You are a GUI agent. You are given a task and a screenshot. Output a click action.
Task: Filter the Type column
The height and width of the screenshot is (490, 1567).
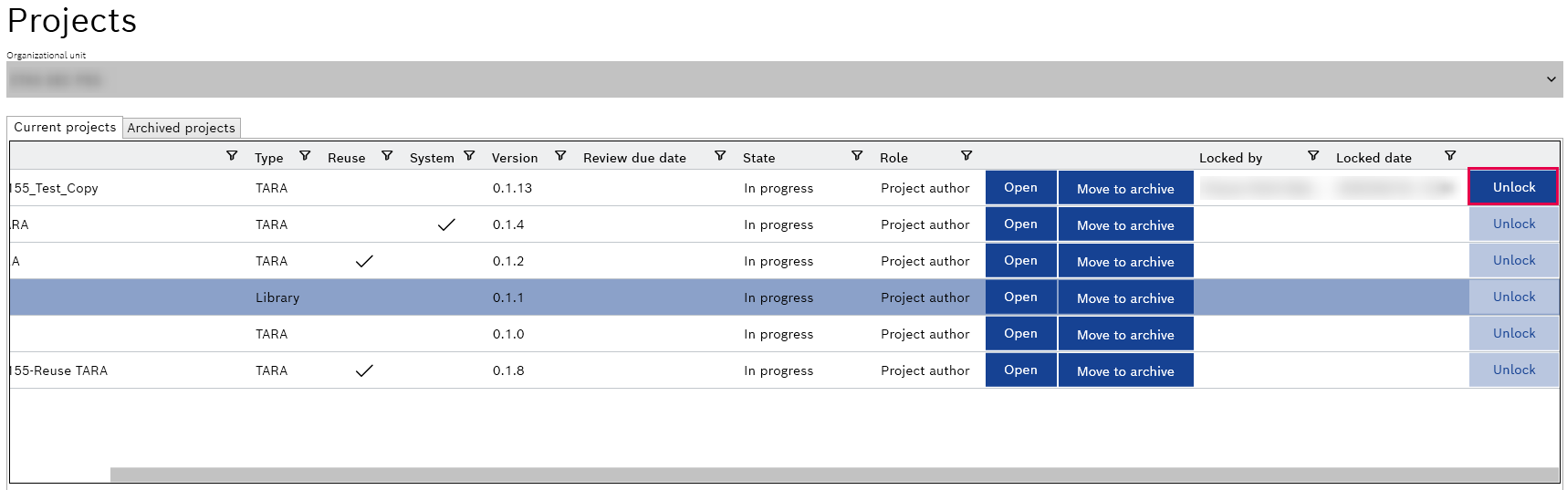coord(305,156)
